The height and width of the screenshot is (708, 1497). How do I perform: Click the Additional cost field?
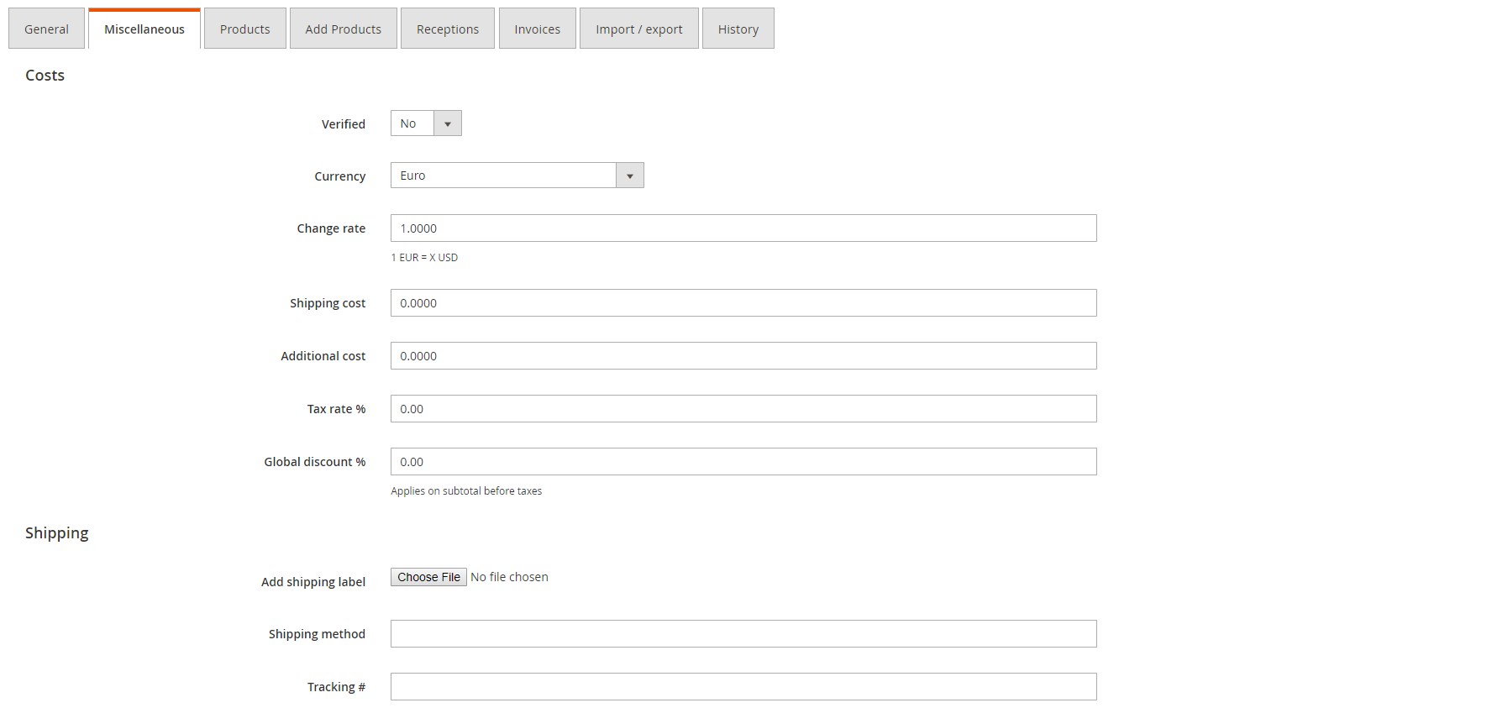click(x=743, y=356)
